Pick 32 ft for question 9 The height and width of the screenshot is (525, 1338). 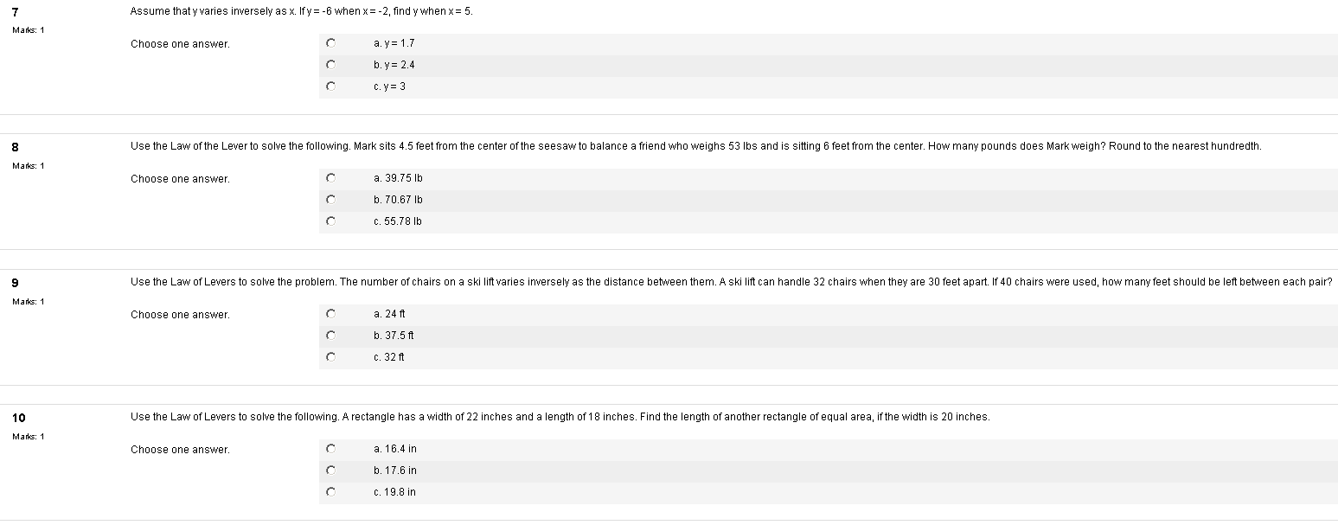pos(330,356)
